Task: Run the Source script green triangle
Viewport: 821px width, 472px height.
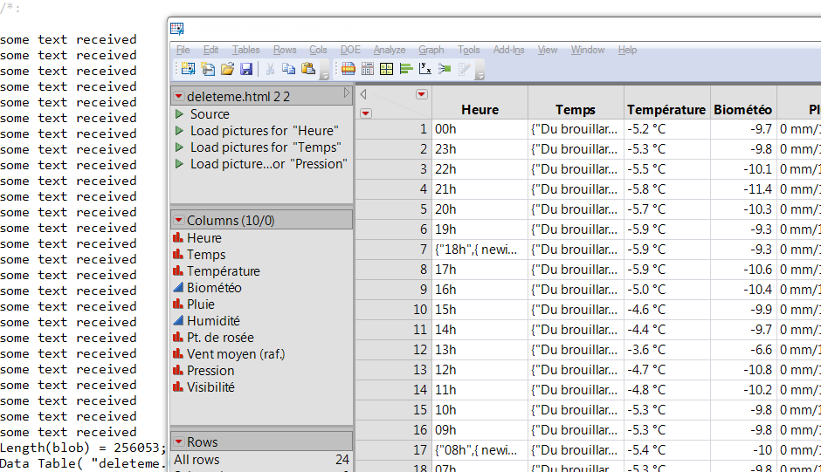Action: pos(179,113)
